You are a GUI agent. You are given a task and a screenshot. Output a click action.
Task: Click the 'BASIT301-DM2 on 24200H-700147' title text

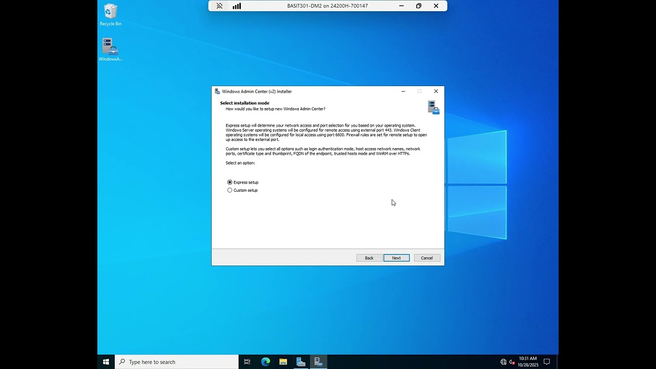pyautogui.click(x=327, y=6)
